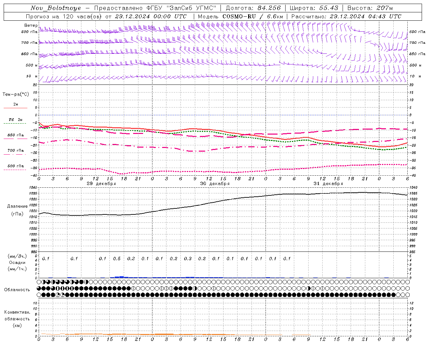
Task: Click the Td 2м dew point legend entry
Action: (x=15, y=120)
